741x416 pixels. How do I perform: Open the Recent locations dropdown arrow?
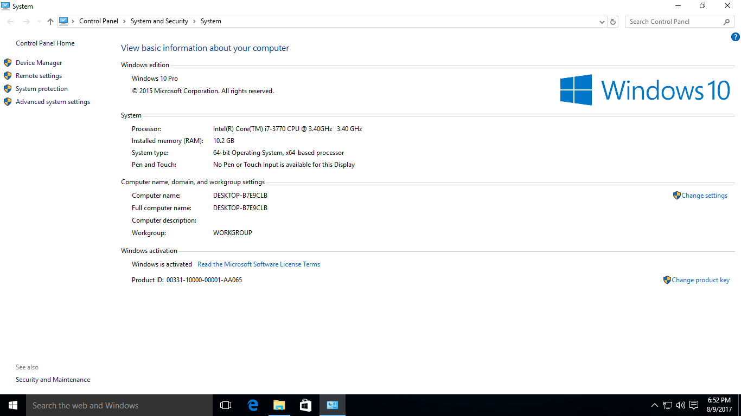39,22
